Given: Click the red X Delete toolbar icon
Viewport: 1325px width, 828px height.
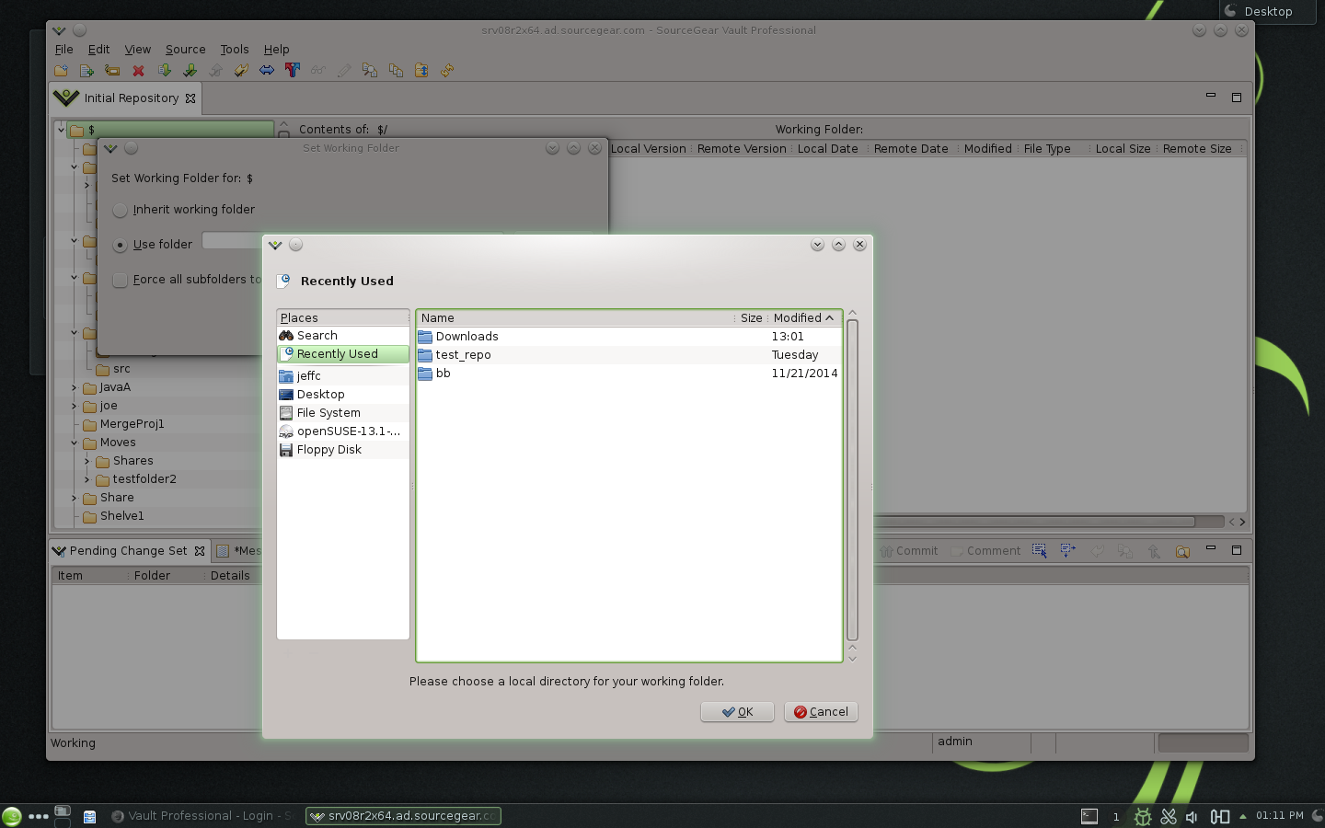Looking at the screenshot, I should (138, 70).
